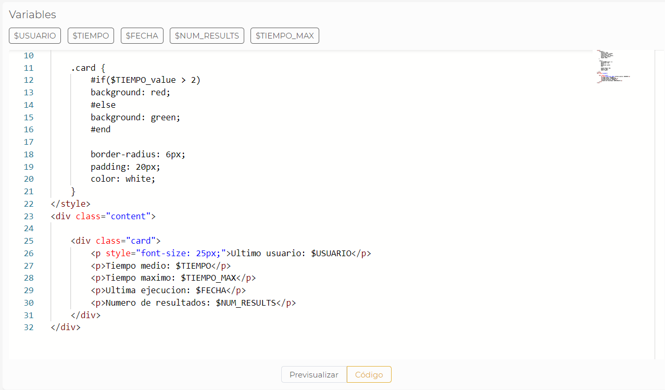Insert the $FECHA variable chip
The image size is (665, 390).
pyautogui.click(x=142, y=35)
